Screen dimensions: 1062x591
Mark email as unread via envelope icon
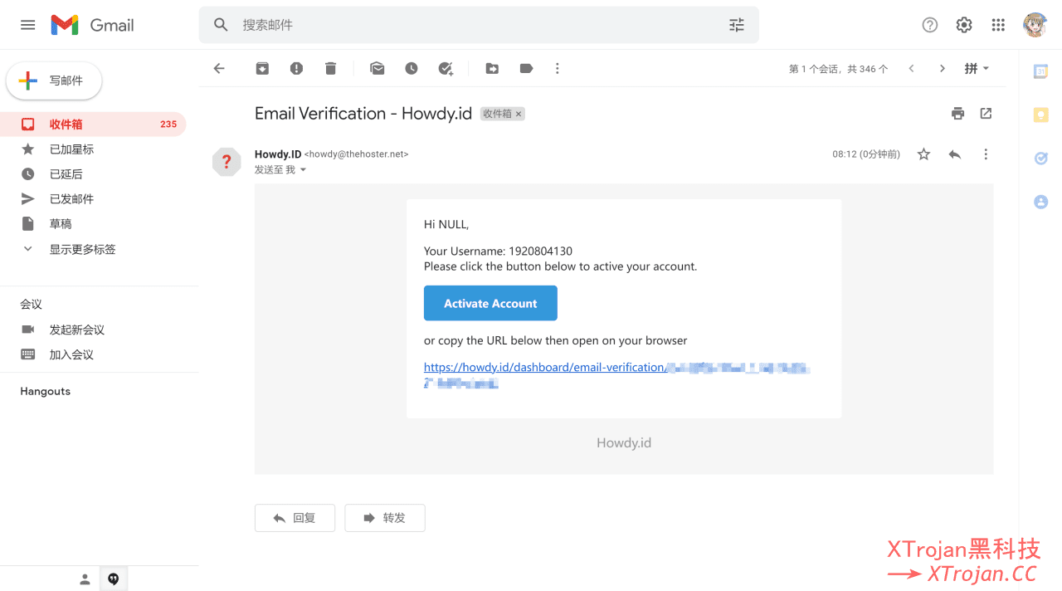coord(378,69)
